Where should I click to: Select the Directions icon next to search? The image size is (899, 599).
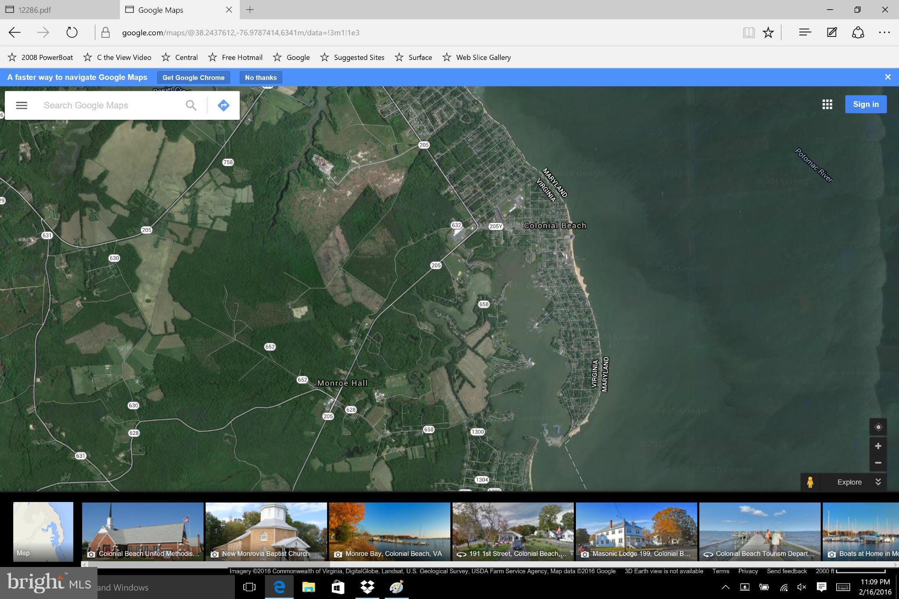[223, 105]
